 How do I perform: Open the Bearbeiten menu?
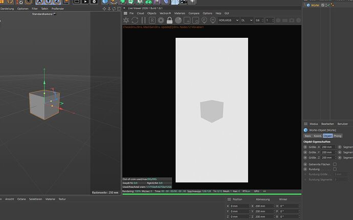[327, 124]
